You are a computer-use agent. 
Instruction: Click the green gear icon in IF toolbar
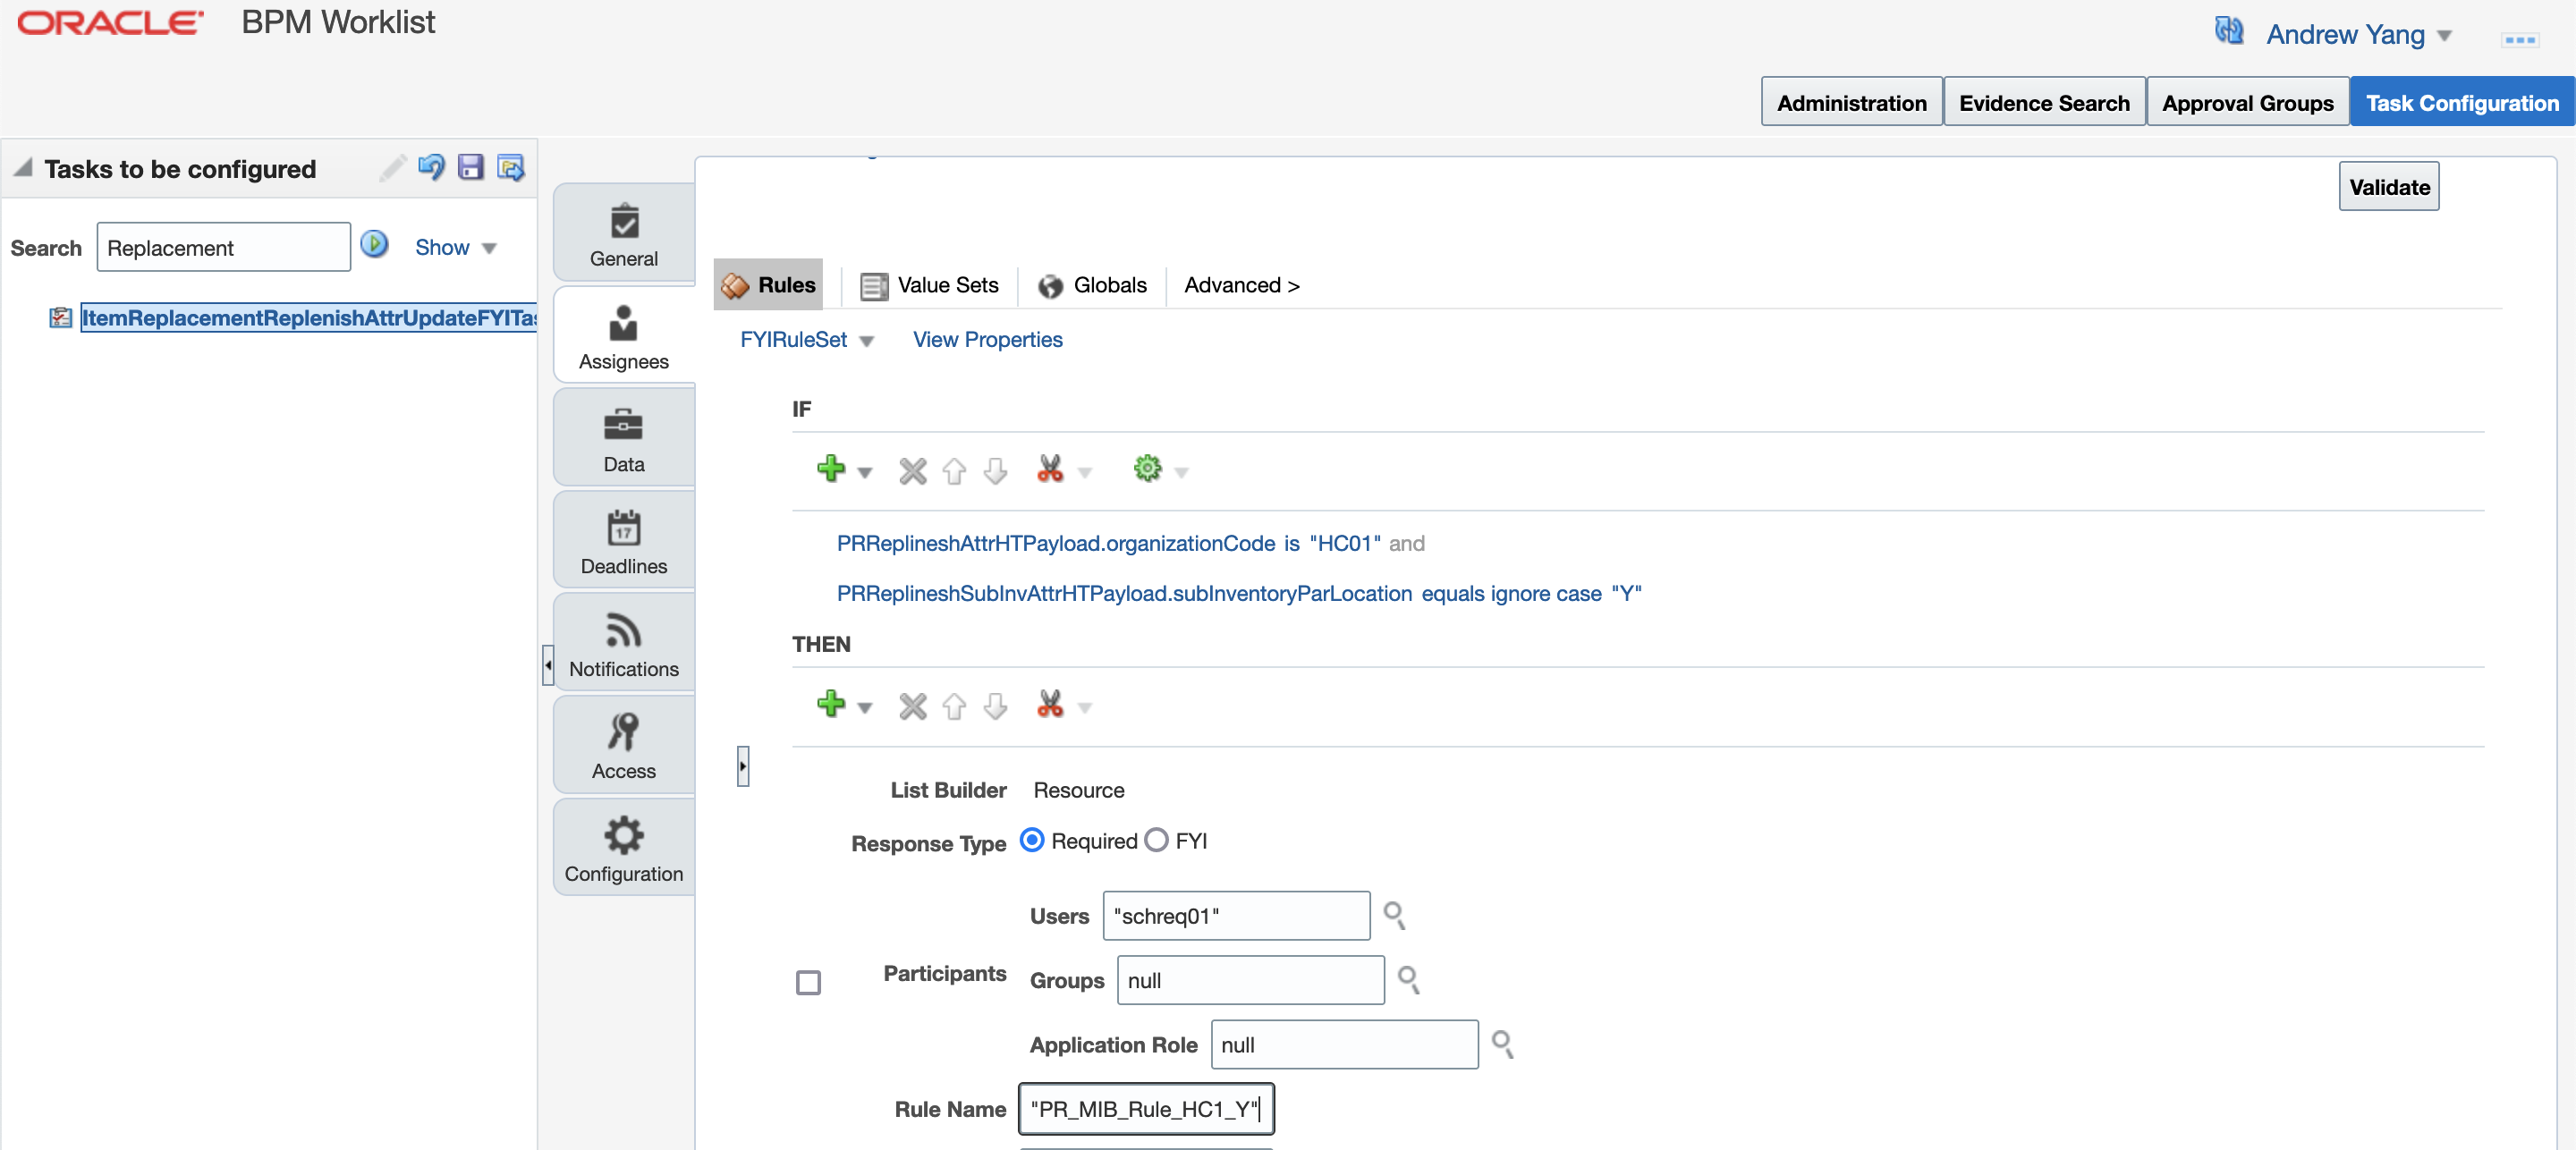[x=1147, y=468]
